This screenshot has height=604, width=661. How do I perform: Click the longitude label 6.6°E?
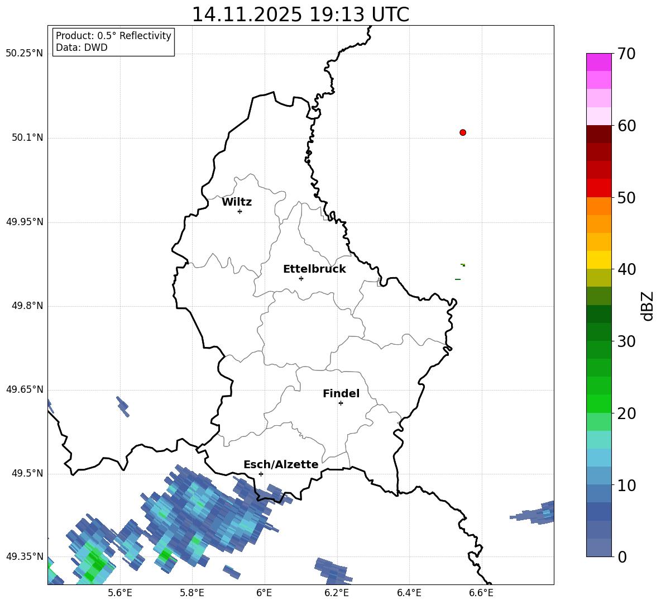tap(481, 593)
